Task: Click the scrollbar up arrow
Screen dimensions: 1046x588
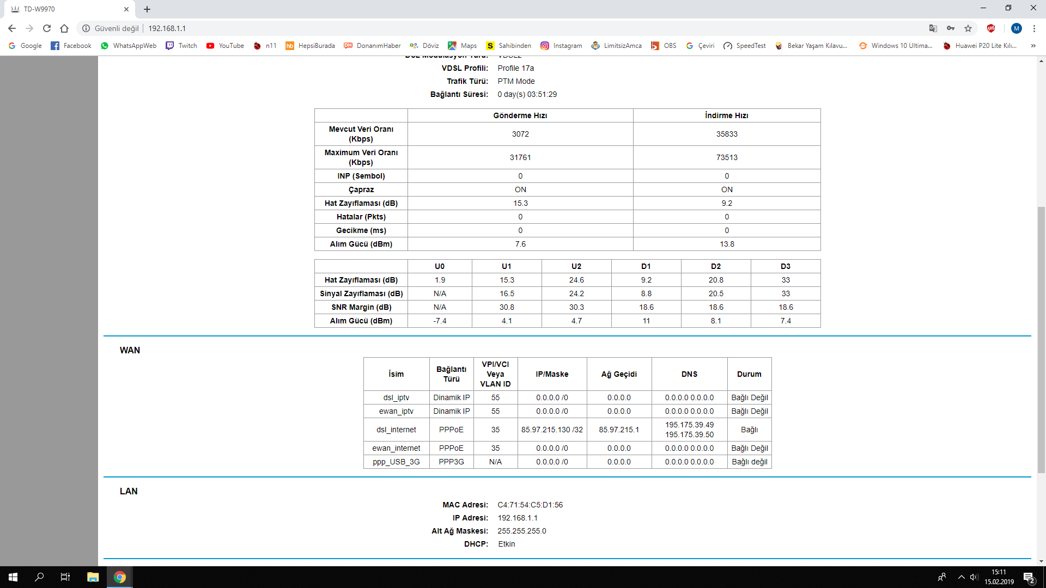Action: pos(1041,60)
